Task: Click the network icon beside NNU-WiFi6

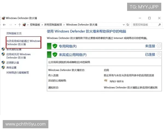Action: [106, 81]
